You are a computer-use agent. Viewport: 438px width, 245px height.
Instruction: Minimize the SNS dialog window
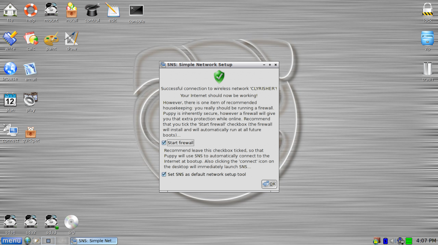(x=264, y=64)
